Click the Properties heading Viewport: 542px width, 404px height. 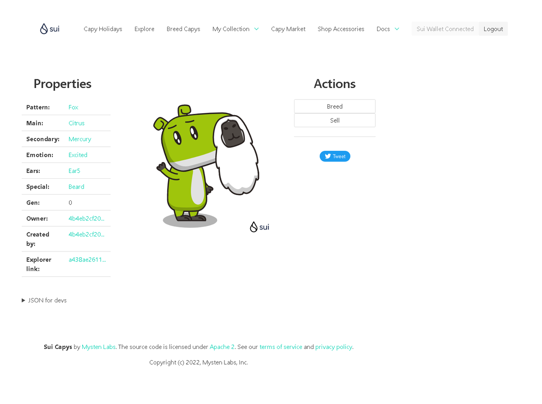[62, 84]
